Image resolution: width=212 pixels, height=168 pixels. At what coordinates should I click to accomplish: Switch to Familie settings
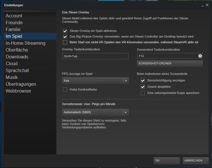(x=30, y=29)
